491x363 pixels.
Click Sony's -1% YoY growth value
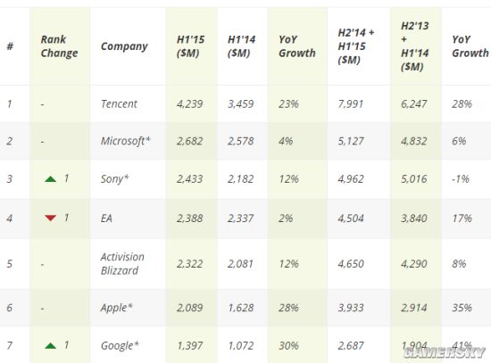click(461, 179)
